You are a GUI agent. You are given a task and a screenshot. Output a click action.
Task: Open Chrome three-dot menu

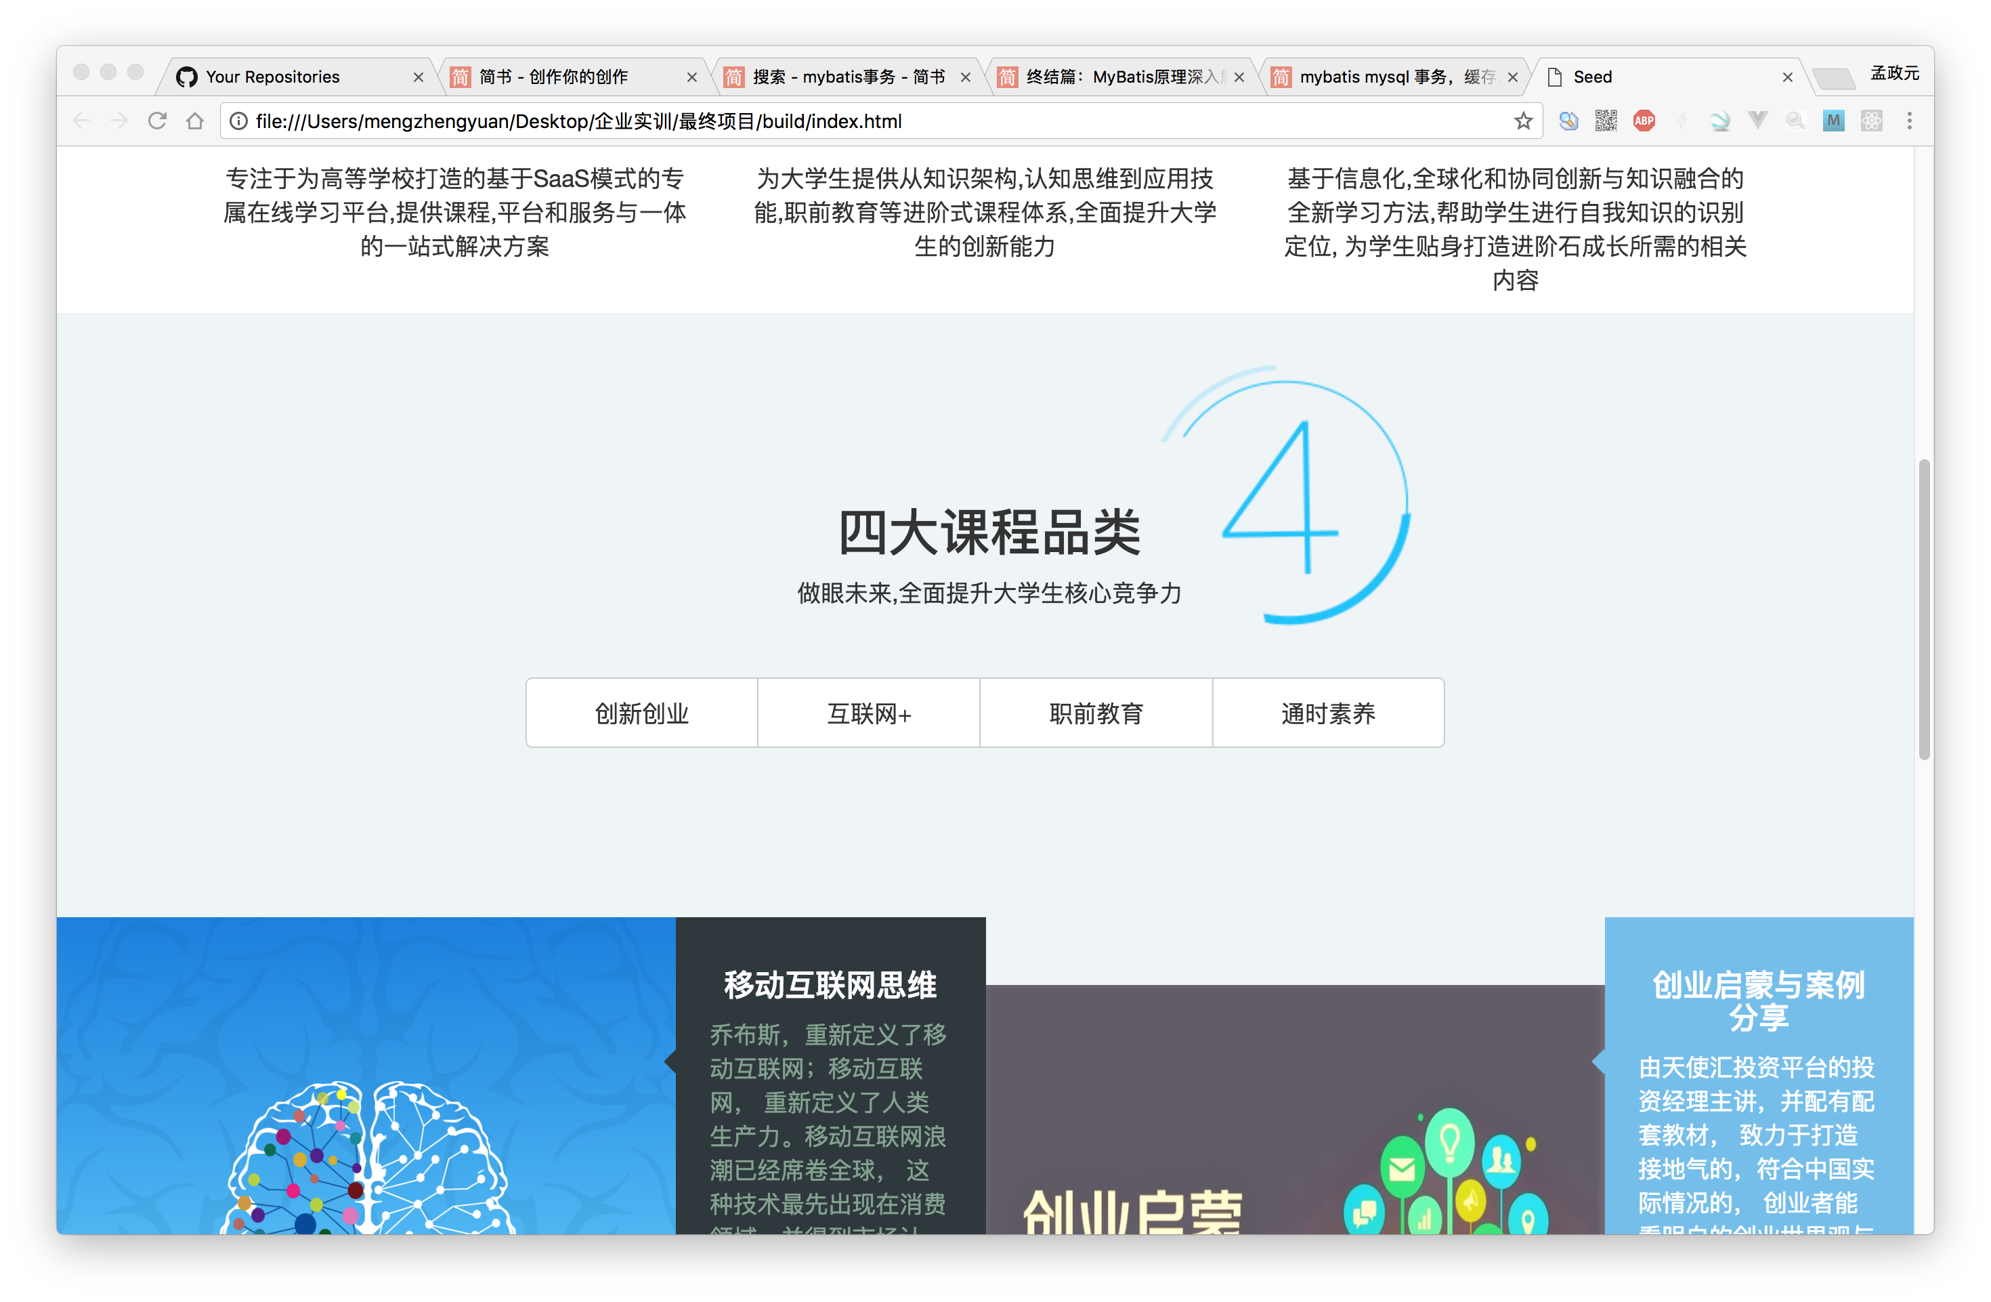click(1909, 121)
